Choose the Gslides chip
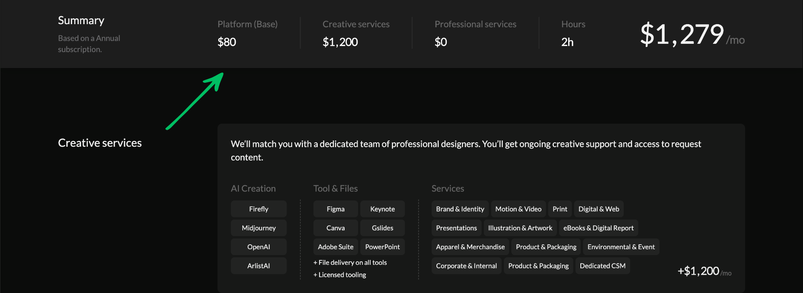This screenshot has width=803, height=293. click(382, 228)
